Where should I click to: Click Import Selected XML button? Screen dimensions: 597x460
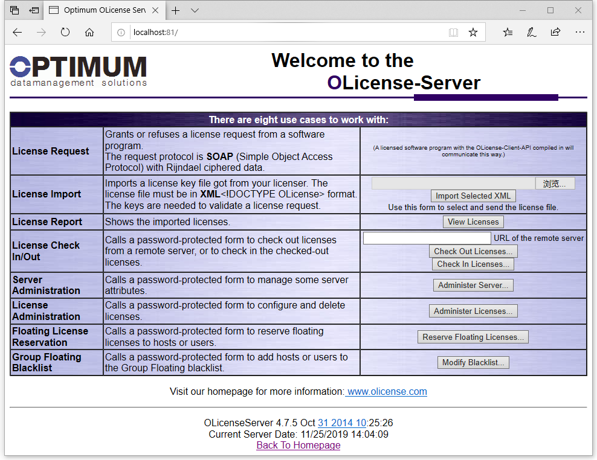(473, 196)
